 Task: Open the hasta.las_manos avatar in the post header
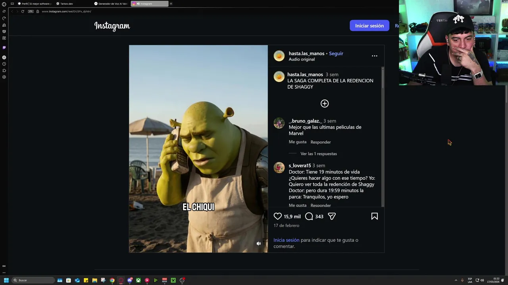pos(279,56)
